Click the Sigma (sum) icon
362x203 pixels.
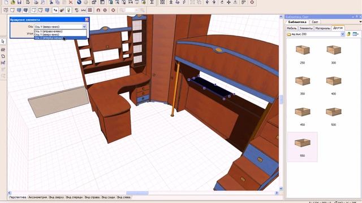pos(152,2)
